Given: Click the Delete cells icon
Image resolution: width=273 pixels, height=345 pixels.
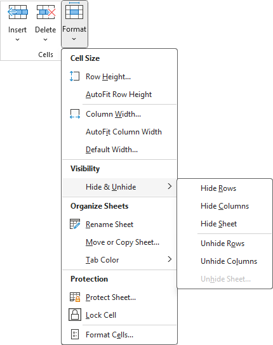Looking at the screenshot, I should point(46,12).
